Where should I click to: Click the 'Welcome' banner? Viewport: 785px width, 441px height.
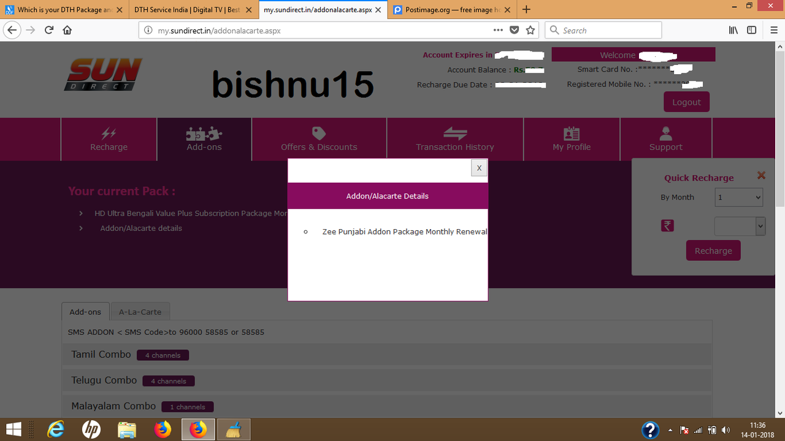(x=633, y=55)
